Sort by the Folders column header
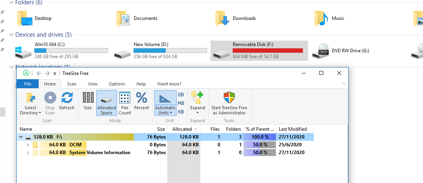 tap(232, 129)
